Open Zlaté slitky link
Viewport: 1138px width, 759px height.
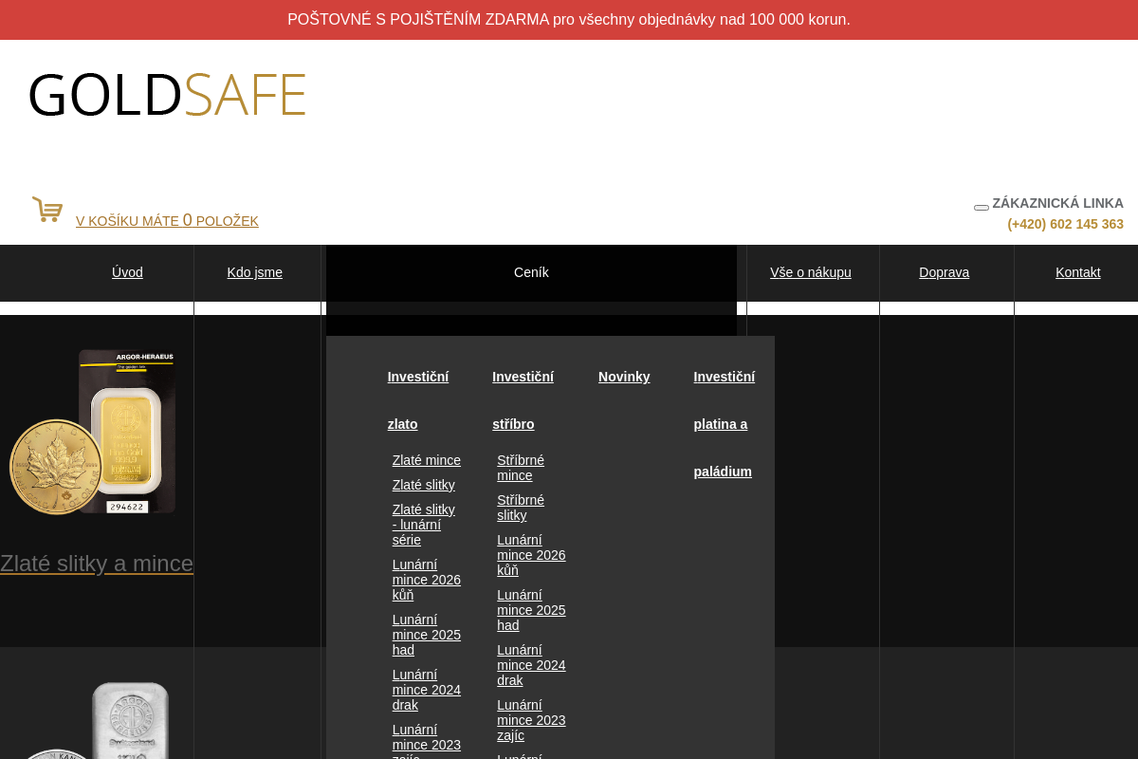point(424,485)
